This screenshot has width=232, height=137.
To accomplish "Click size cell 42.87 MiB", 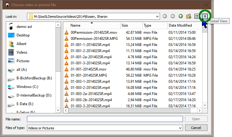I will click(x=134, y=32).
